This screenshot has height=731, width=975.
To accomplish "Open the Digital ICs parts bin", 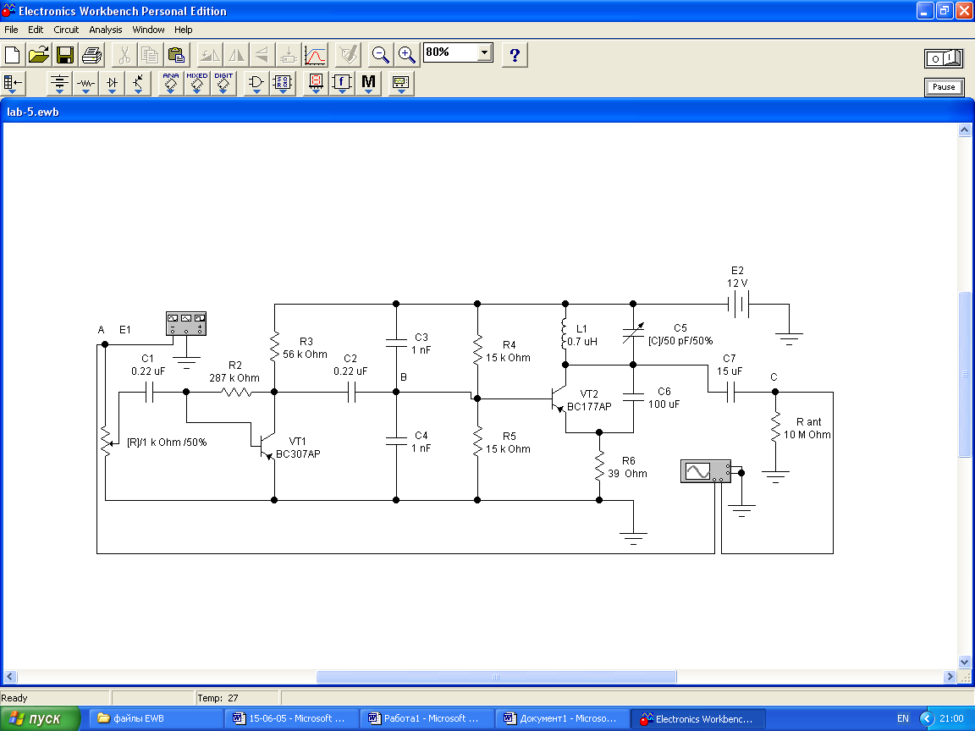I will (223, 83).
